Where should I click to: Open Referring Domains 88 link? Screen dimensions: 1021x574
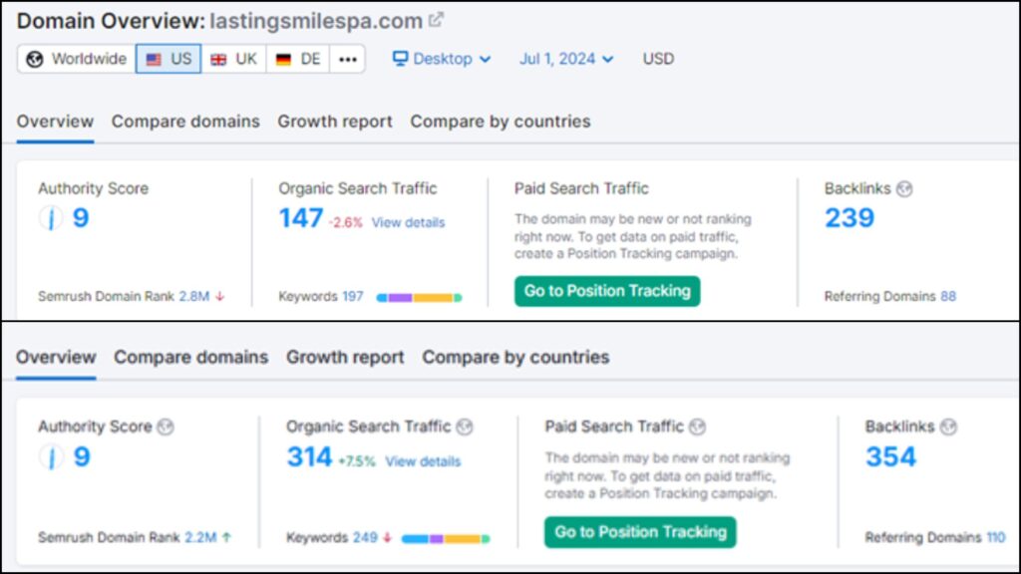pyautogui.click(x=948, y=296)
